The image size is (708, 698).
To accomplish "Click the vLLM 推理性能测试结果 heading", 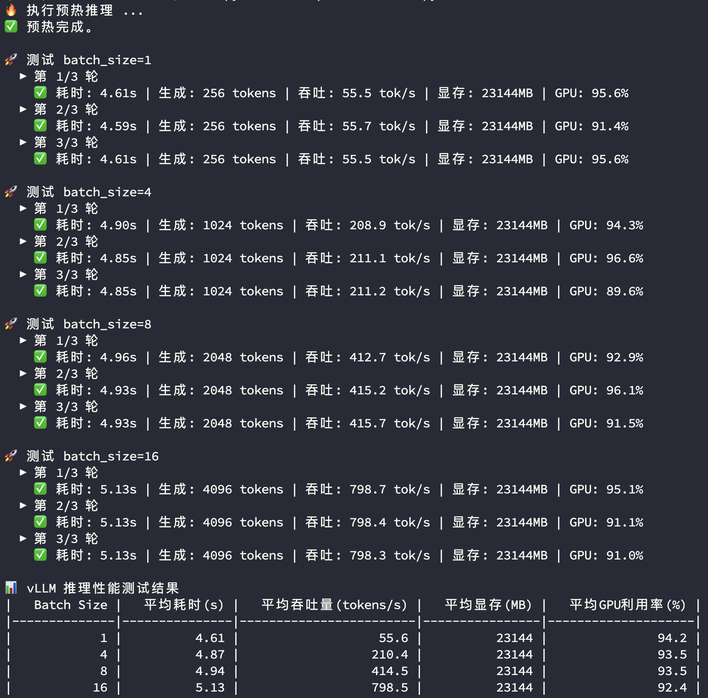I will [x=103, y=587].
